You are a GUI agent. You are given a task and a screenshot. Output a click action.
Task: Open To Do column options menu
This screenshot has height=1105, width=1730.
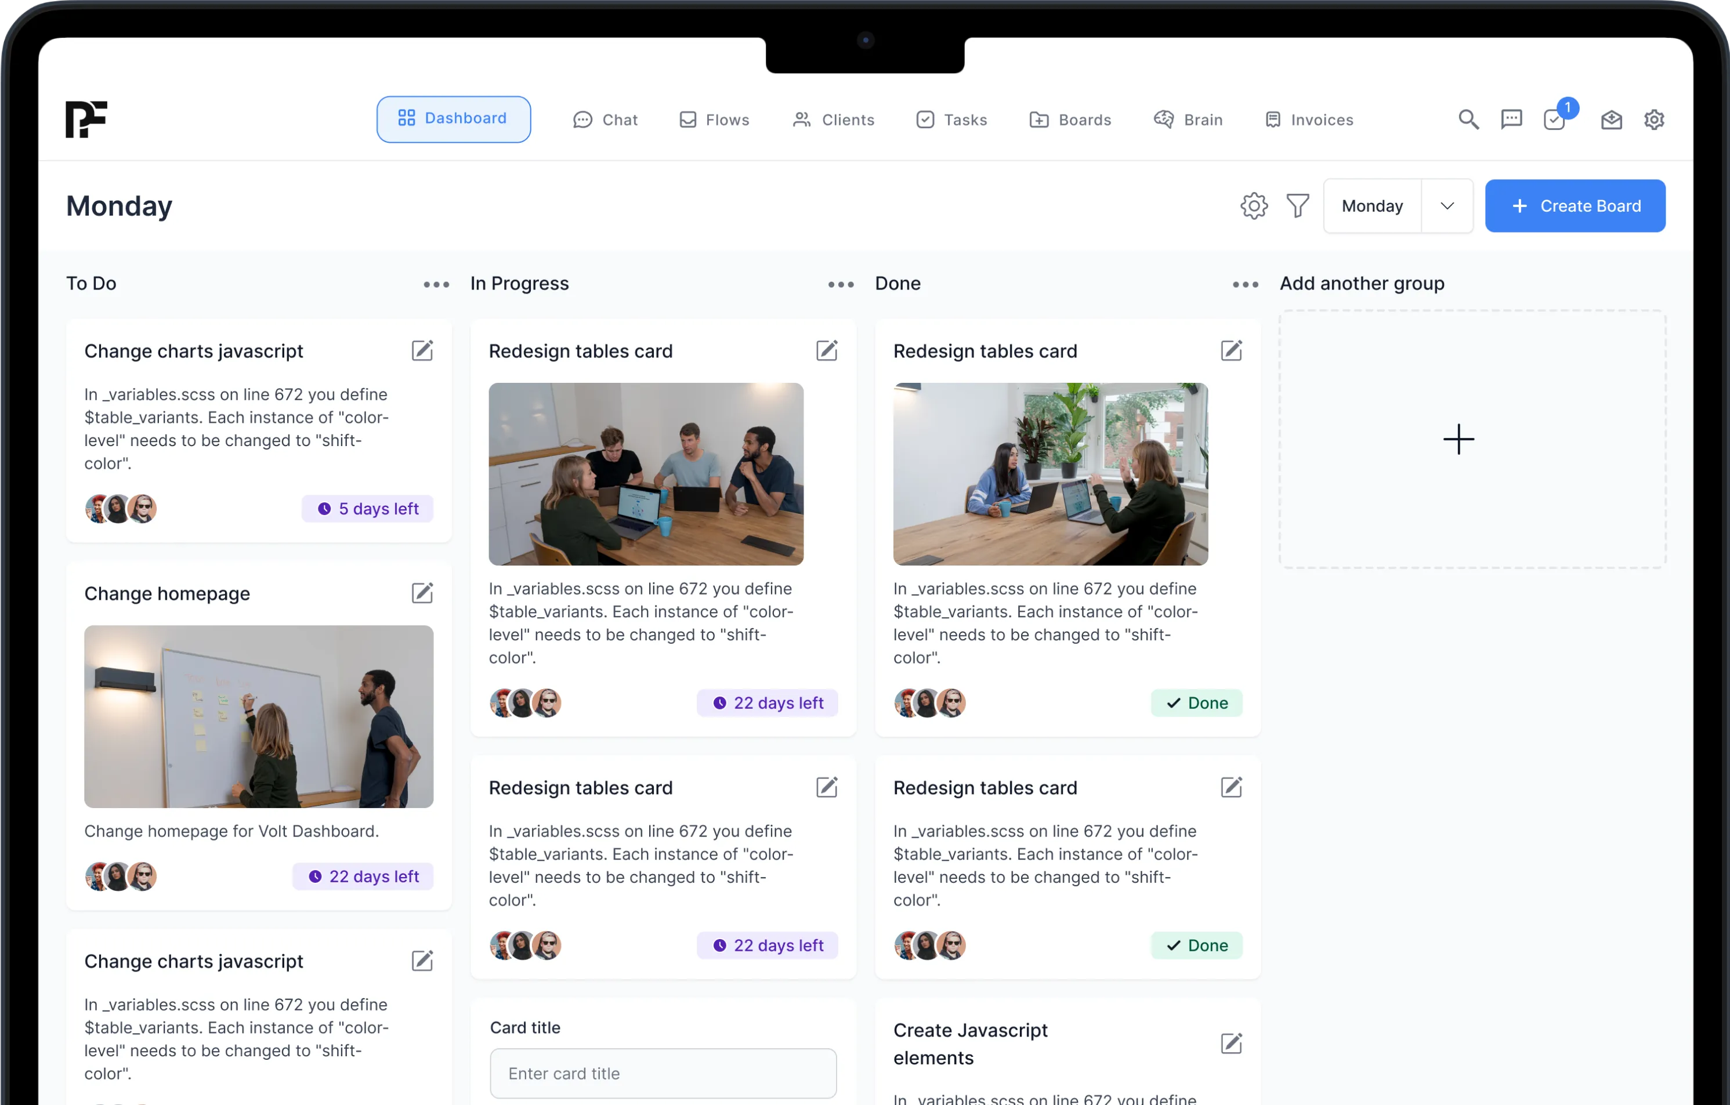(x=436, y=284)
